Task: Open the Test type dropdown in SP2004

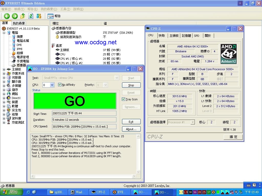Action: pos(117,78)
